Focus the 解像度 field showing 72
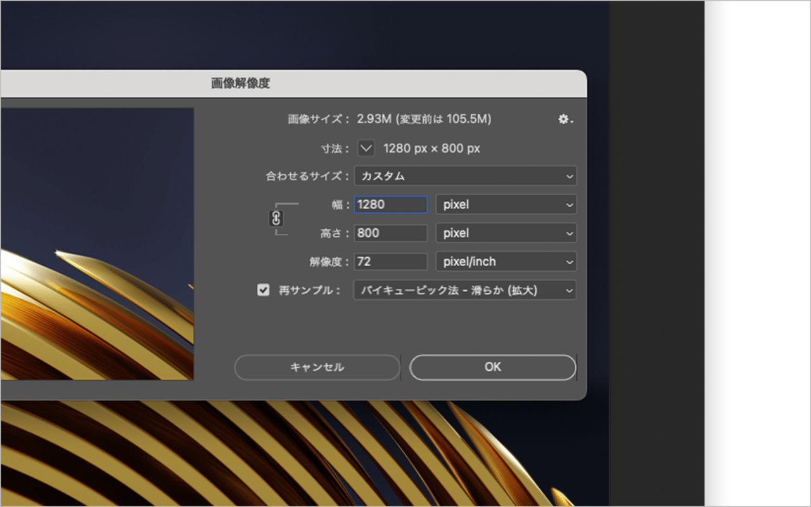The width and height of the screenshot is (811, 507). tap(390, 262)
